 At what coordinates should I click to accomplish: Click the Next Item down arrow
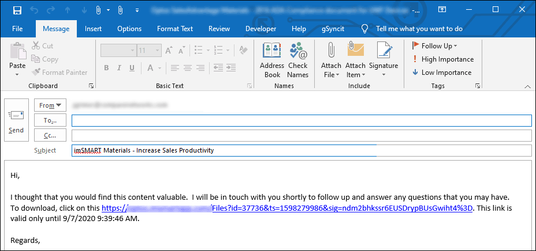tap(84, 10)
